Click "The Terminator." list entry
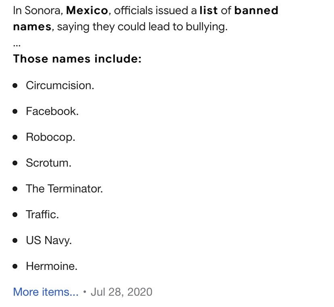Viewport: 334px width, 307px height. pos(64,188)
